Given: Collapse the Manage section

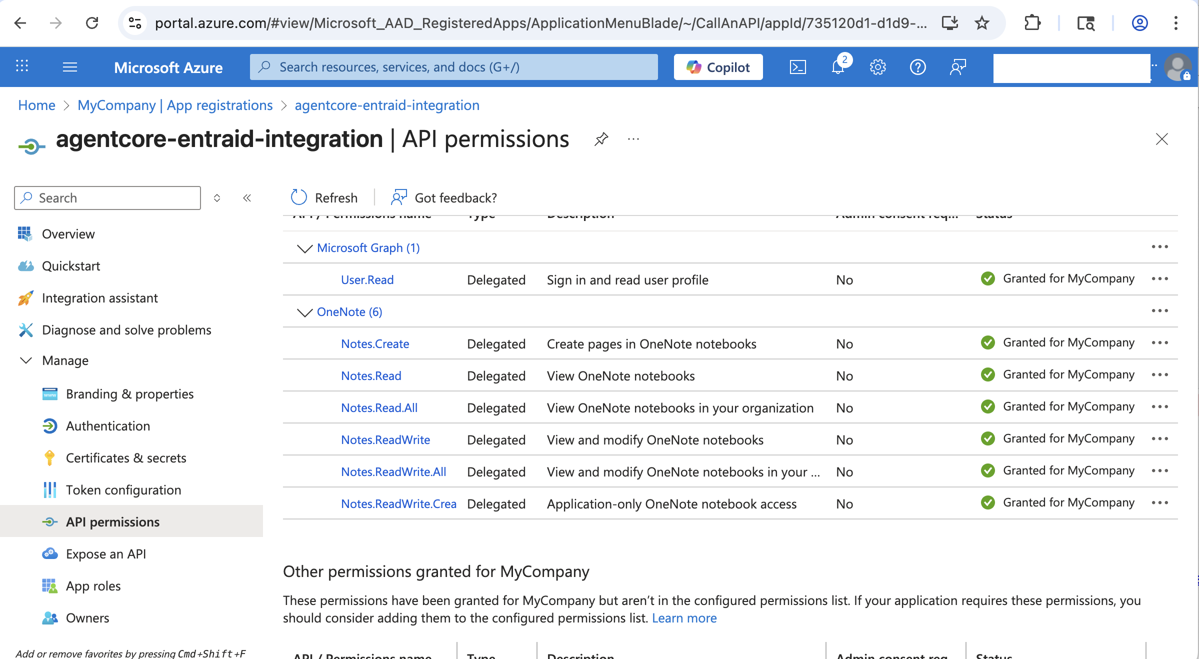Looking at the screenshot, I should [26, 360].
